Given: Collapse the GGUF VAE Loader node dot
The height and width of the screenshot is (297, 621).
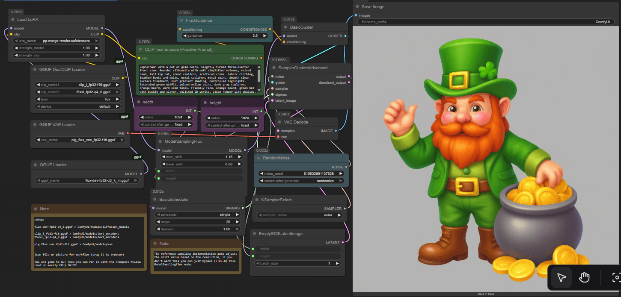Looking at the screenshot, I should 35,125.
